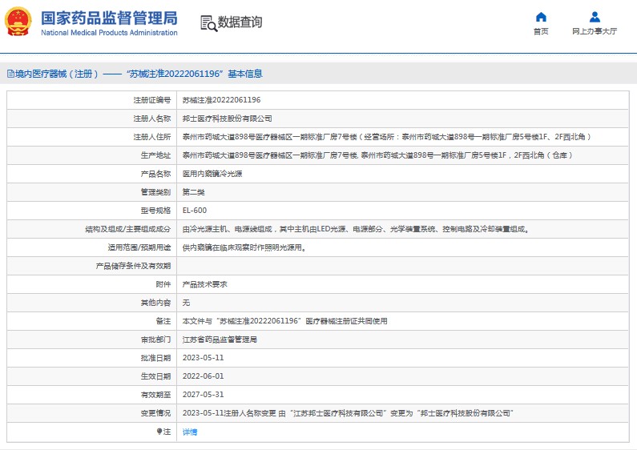Viewport: 637px width, 450px height.
Task: Click the 网上办事大厅 text label
Action: pos(595,31)
